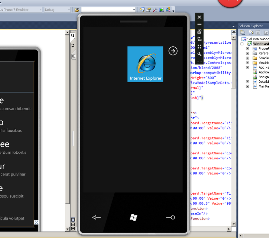Click the swap panes arrows icon
This screenshot has height=238, width=269.
(x=73, y=46)
